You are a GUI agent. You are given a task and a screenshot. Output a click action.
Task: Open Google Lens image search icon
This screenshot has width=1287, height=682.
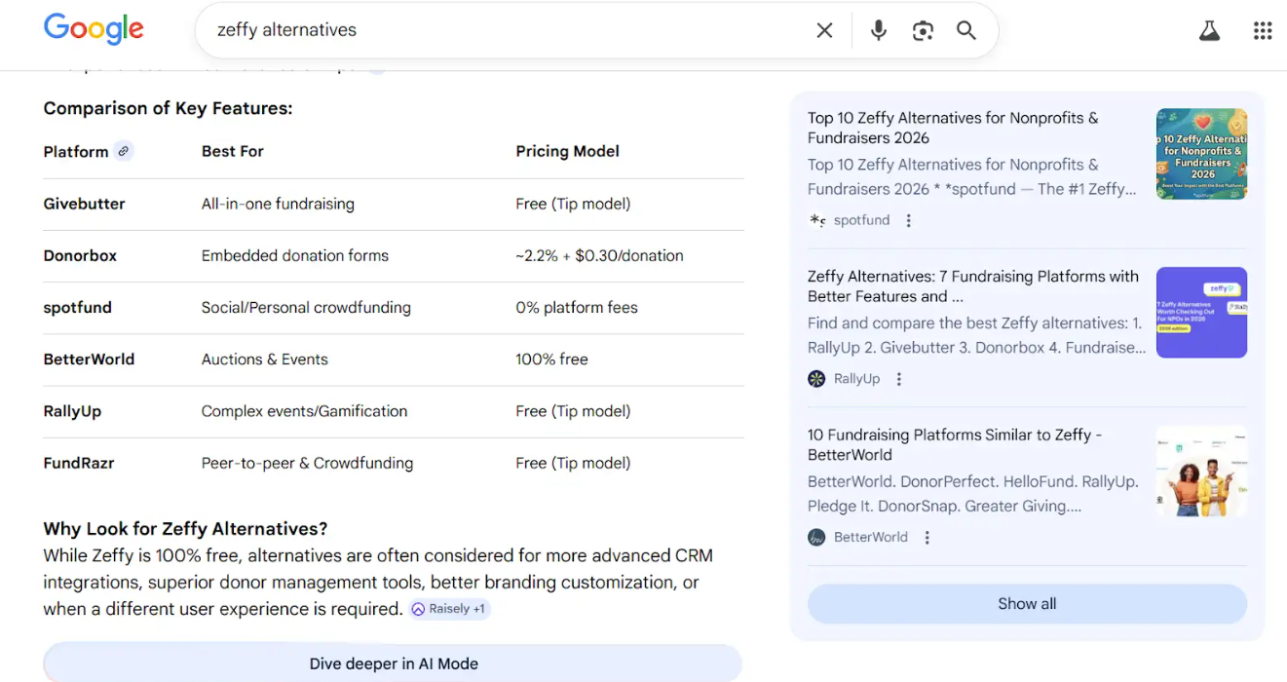pyautogui.click(x=923, y=30)
